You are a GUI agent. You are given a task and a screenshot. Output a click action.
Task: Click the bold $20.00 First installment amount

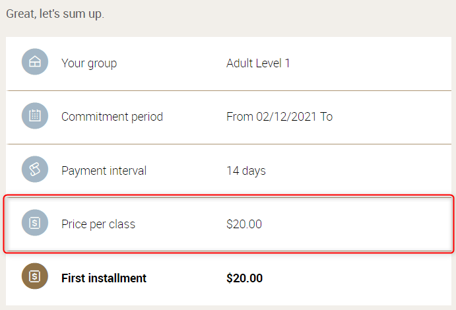coord(244,278)
